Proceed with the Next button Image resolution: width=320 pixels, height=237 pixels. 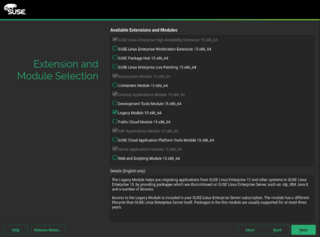pos(304,230)
